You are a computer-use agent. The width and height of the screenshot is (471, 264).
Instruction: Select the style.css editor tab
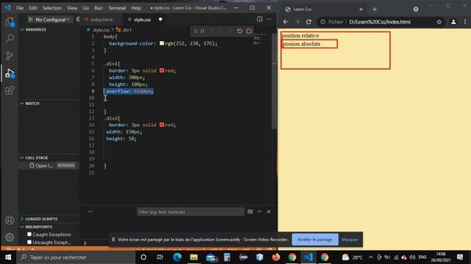(x=143, y=20)
